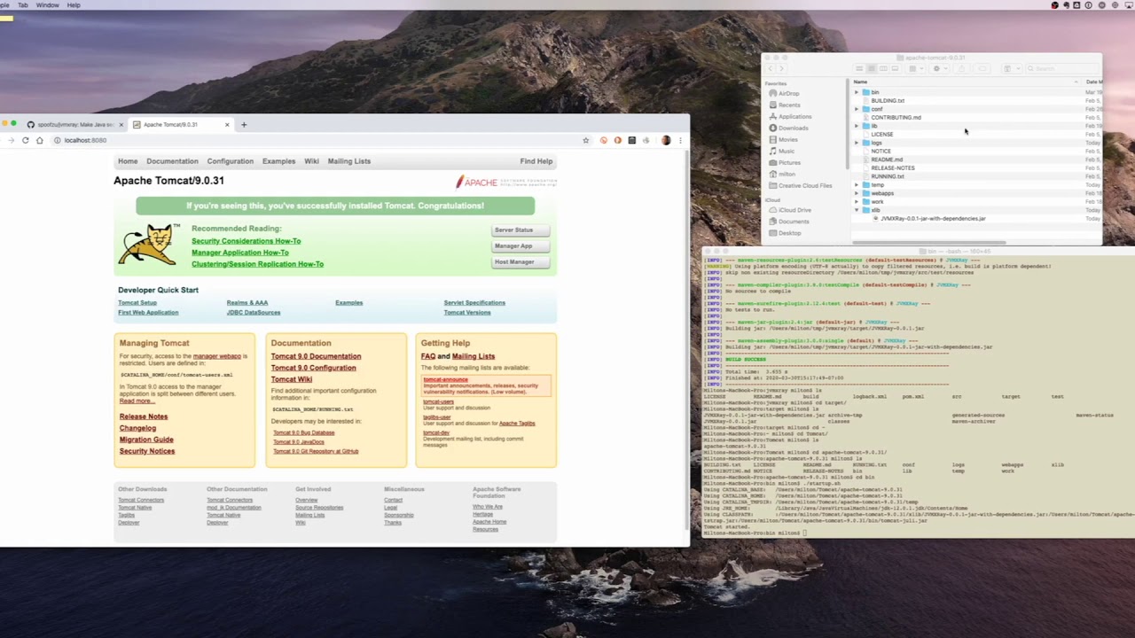Open Configuration nav item on Tomcat page
The image size is (1135, 638).
[231, 161]
